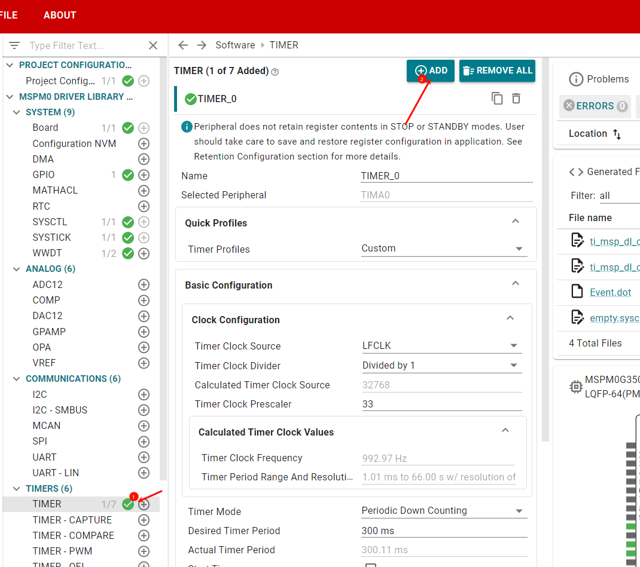Open the Timer Clock Source dropdown
Screen dimensions: 640x567
(441, 346)
